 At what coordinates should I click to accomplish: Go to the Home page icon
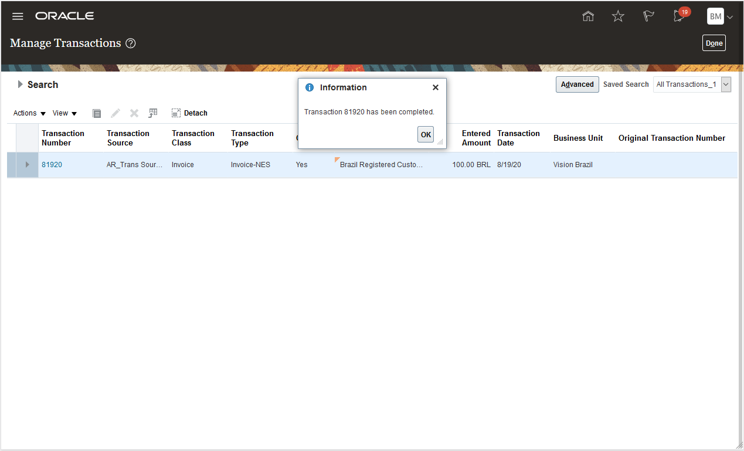[588, 16]
